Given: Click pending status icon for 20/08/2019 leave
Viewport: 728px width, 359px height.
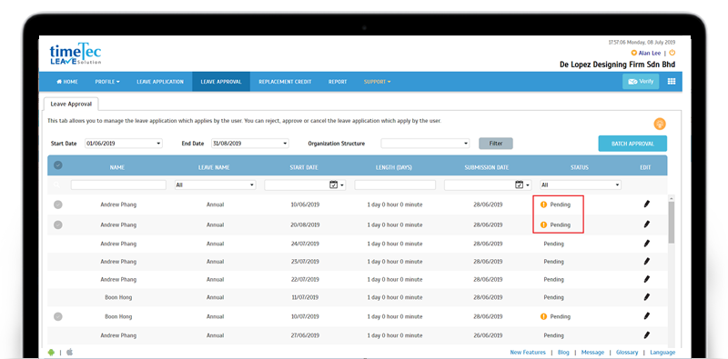Looking at the screenshot, I should [x=543, y=224].
